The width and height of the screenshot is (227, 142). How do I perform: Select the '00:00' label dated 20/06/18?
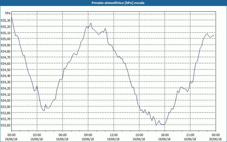click(216, 135)
